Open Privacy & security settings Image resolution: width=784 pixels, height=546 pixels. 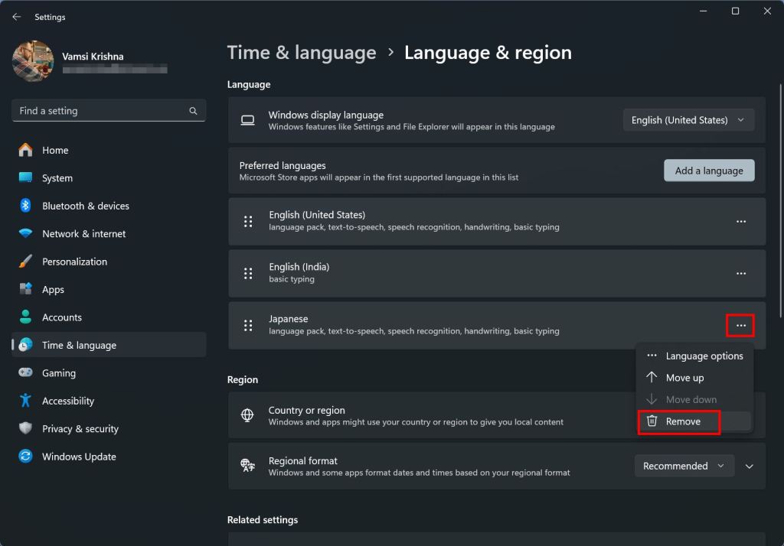point(109,428)
